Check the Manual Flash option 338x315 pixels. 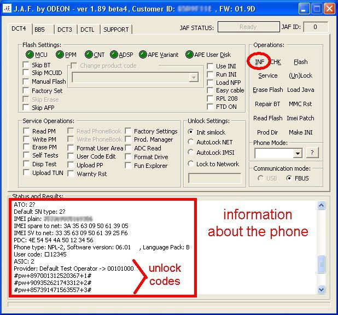[x=26, y=81]
